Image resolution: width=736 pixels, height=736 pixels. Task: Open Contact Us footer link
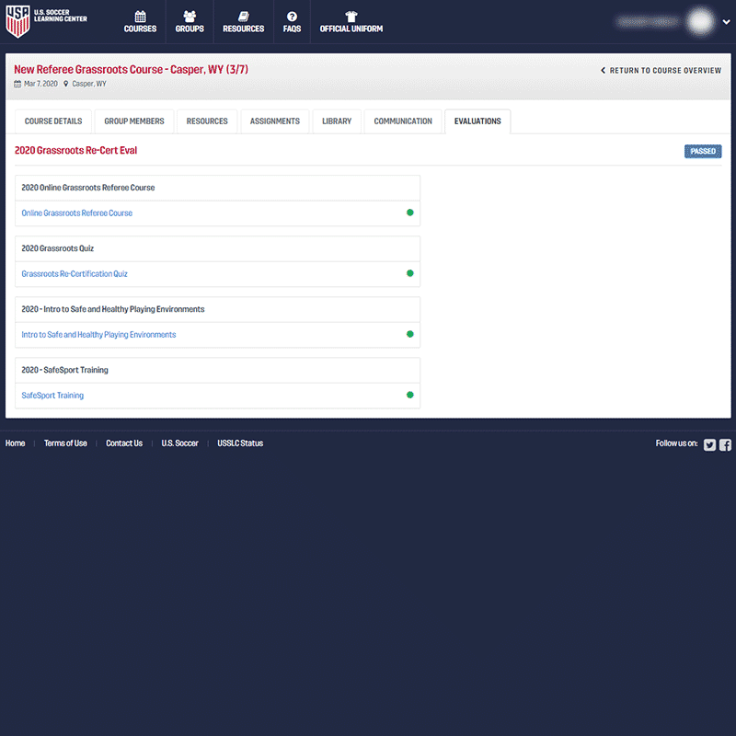(124, 443)
